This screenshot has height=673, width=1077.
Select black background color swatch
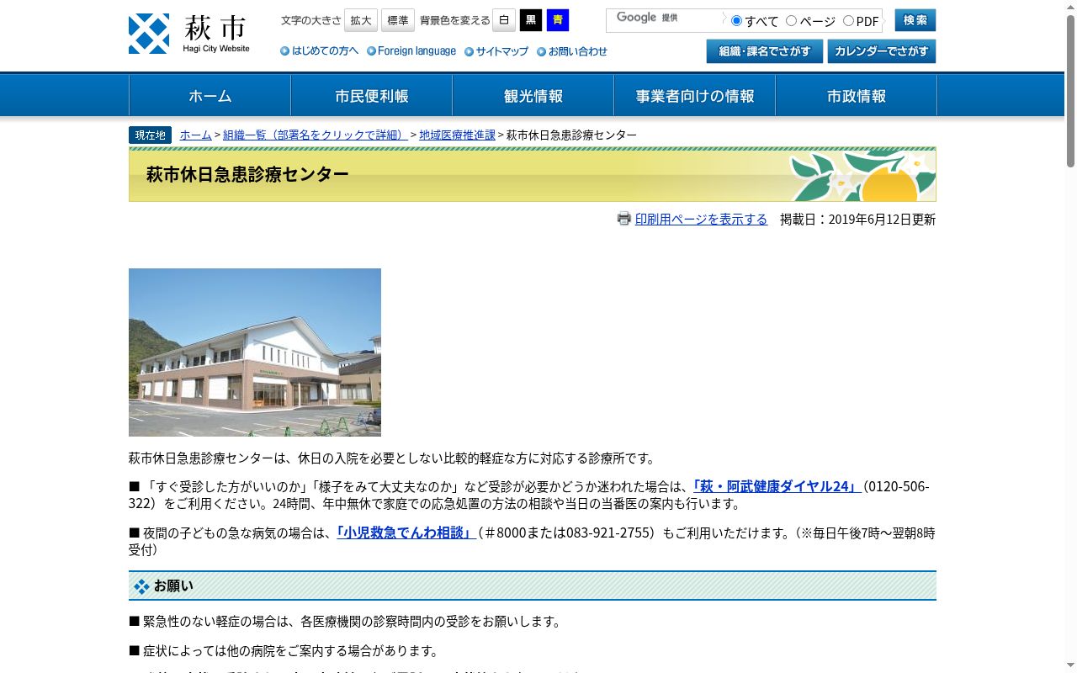(531, 20)
